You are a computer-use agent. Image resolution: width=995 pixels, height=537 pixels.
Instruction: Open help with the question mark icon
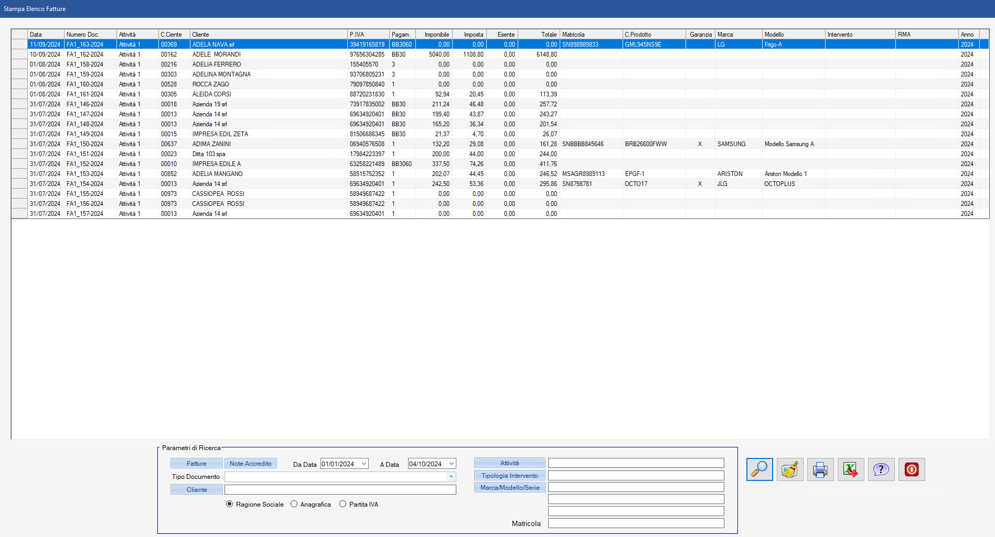[x=881, y=469]
